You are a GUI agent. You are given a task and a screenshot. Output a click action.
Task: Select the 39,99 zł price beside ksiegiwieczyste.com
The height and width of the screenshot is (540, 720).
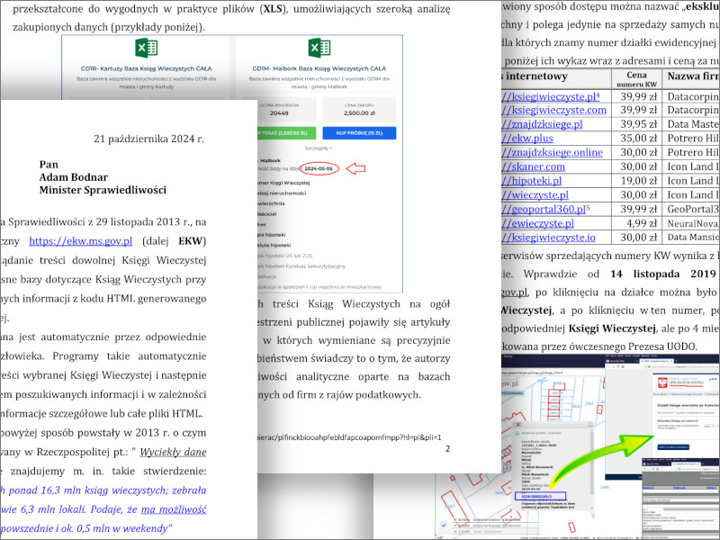click(x=639, y=110)
